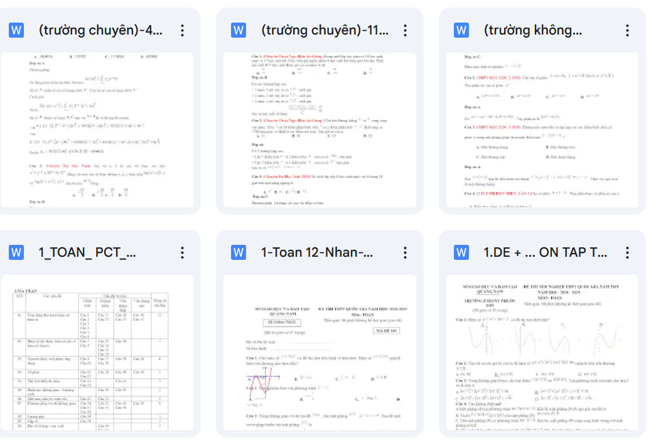Click Word icon of "1_TOAN_ PCT_..." file

[16, 252]
